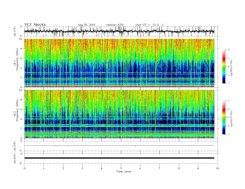
Task: Click the '-7' value on ch.2 colorbar
Action: [228, 134]
